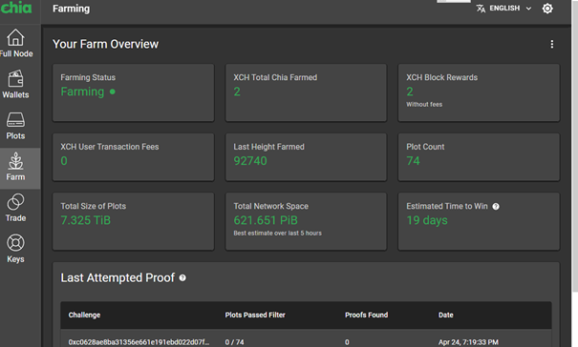This screenshot has height=347, width=578.
Task: Click the Farming page title
Action: point(71,9)
